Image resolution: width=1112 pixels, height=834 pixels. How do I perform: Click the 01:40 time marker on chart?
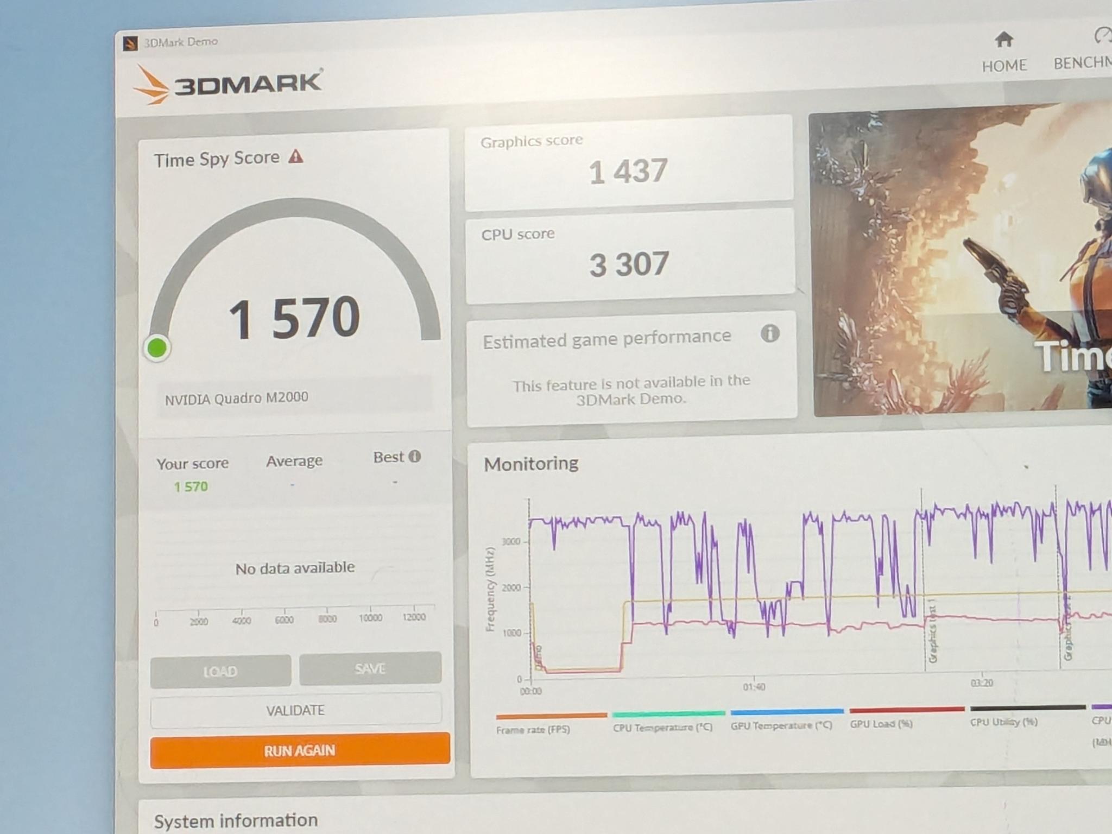(x=754, y=687)
